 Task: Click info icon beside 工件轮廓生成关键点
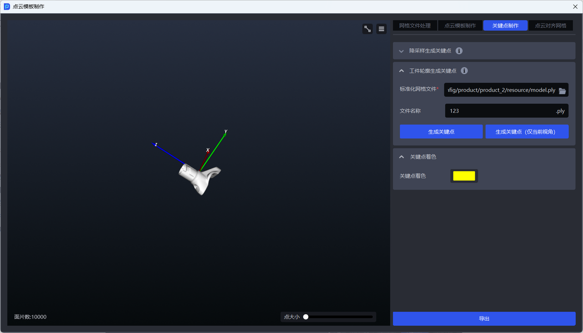(464, 71)
